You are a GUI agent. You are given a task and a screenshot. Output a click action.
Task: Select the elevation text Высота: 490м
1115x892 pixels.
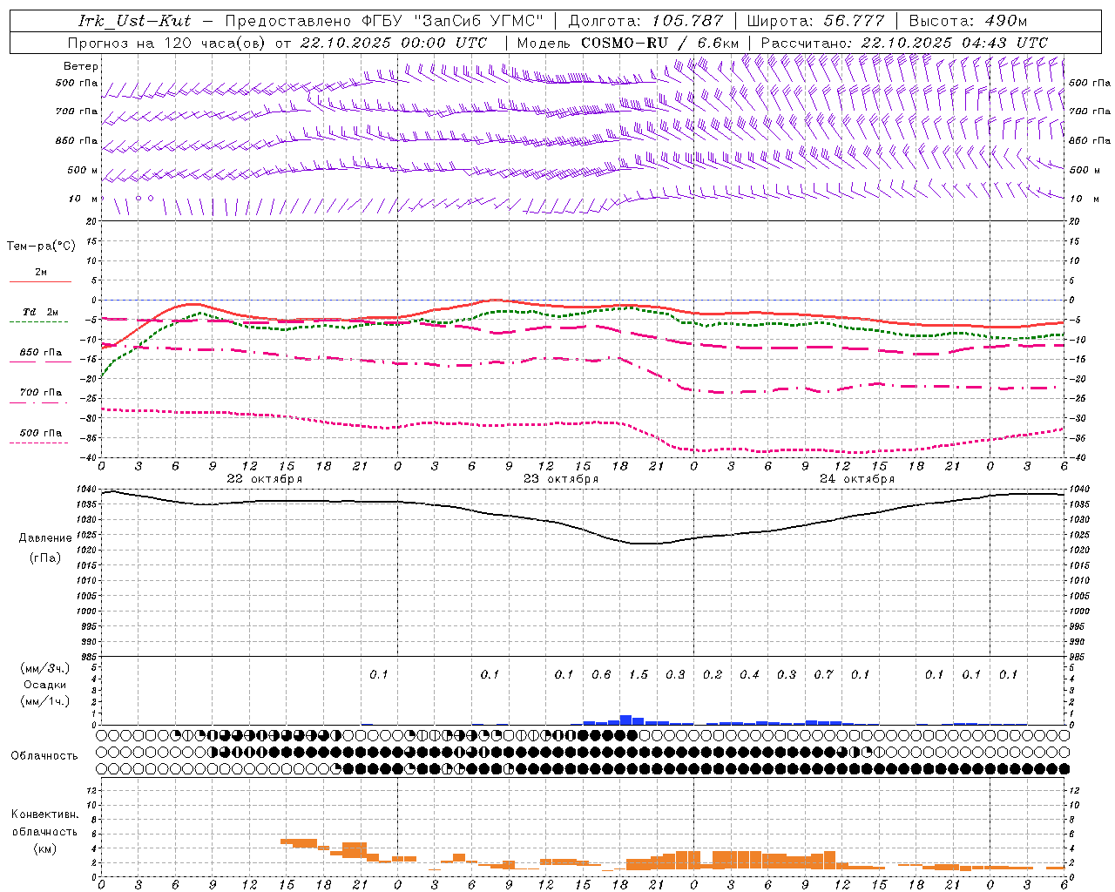[x=968, y=21]
